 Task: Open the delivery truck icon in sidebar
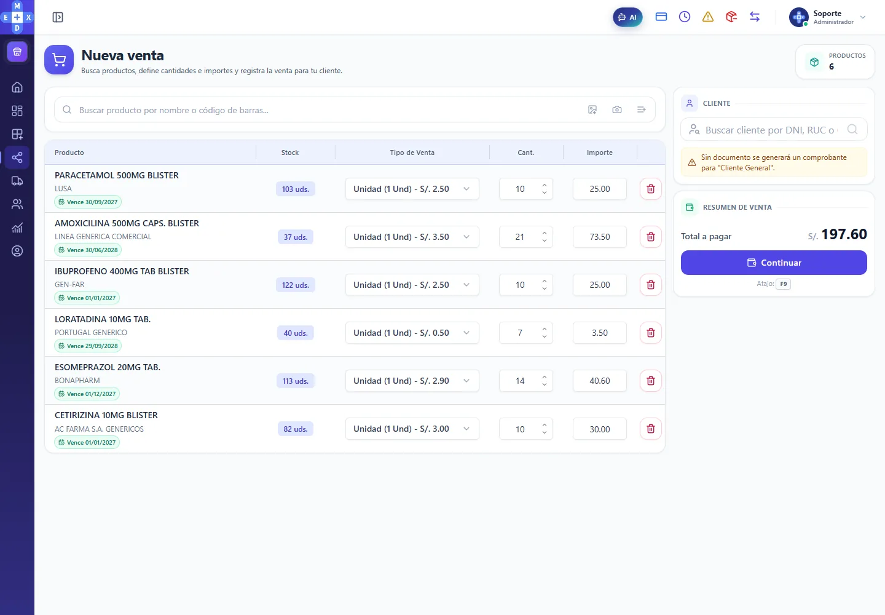17,181
